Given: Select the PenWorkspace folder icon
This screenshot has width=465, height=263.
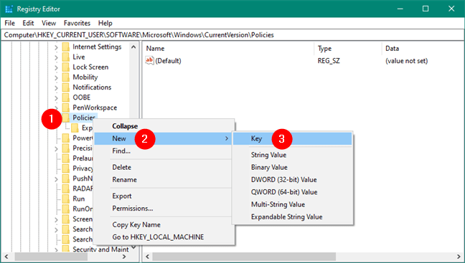Looking at the screenshot, I should coord(66,107).
